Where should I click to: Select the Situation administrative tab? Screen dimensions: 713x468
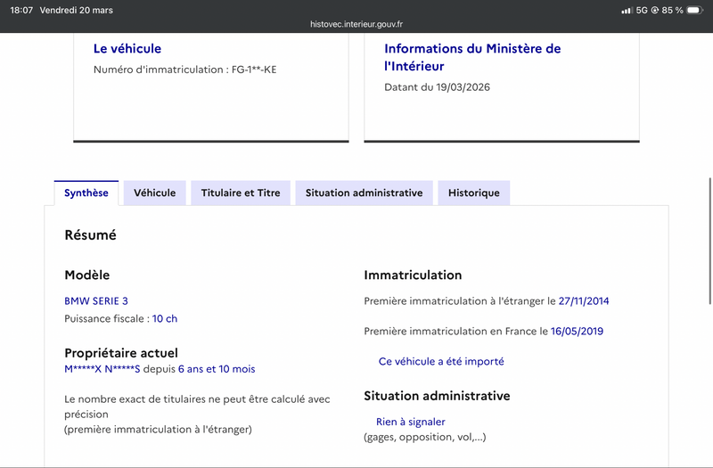coord(364,193)
